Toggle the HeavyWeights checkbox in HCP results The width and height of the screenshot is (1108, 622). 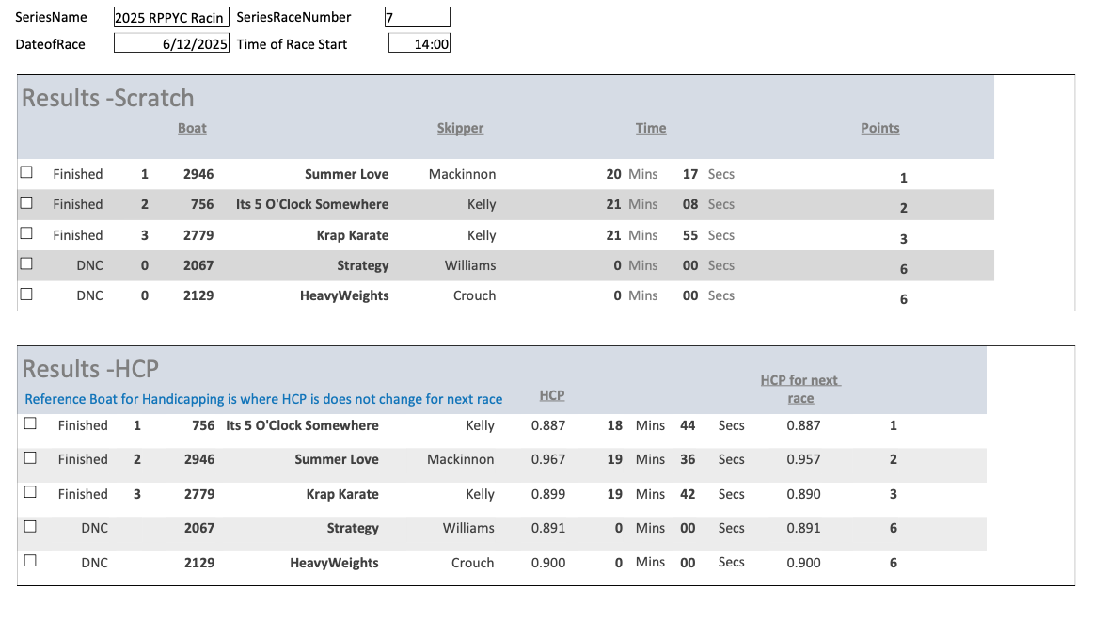pyautogui.click(x=30, y=560)
